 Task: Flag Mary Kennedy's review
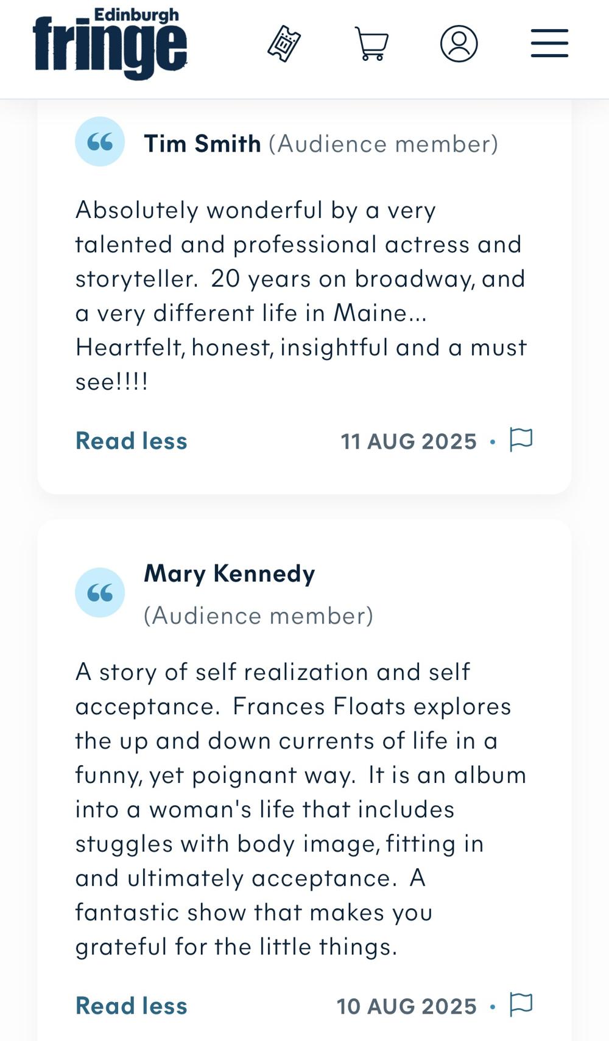coord(521,1004)
